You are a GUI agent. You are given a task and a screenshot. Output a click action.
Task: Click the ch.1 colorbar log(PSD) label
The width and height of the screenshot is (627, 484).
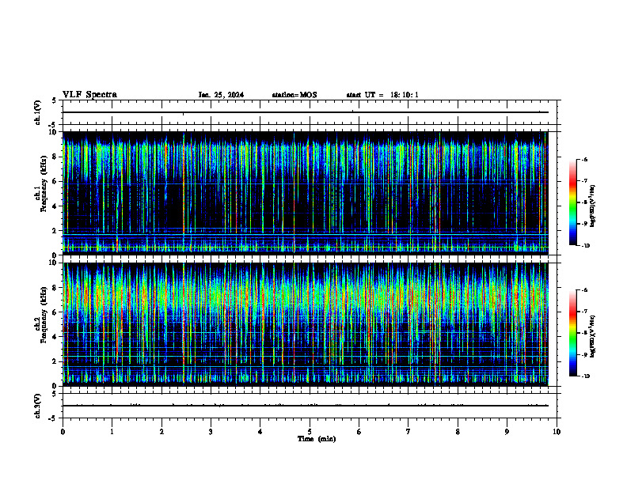(x=593, y=206)
